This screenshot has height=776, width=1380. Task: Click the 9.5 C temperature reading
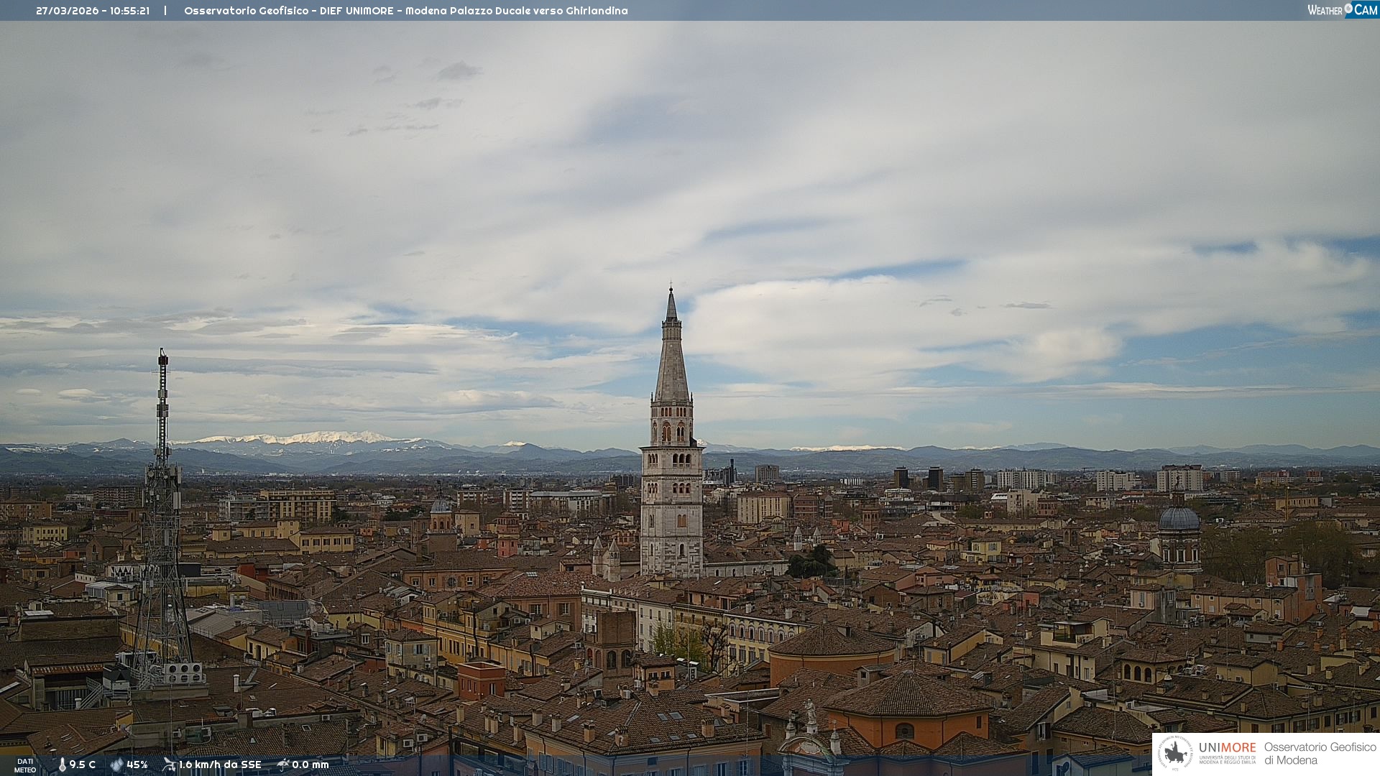[83, 765]
